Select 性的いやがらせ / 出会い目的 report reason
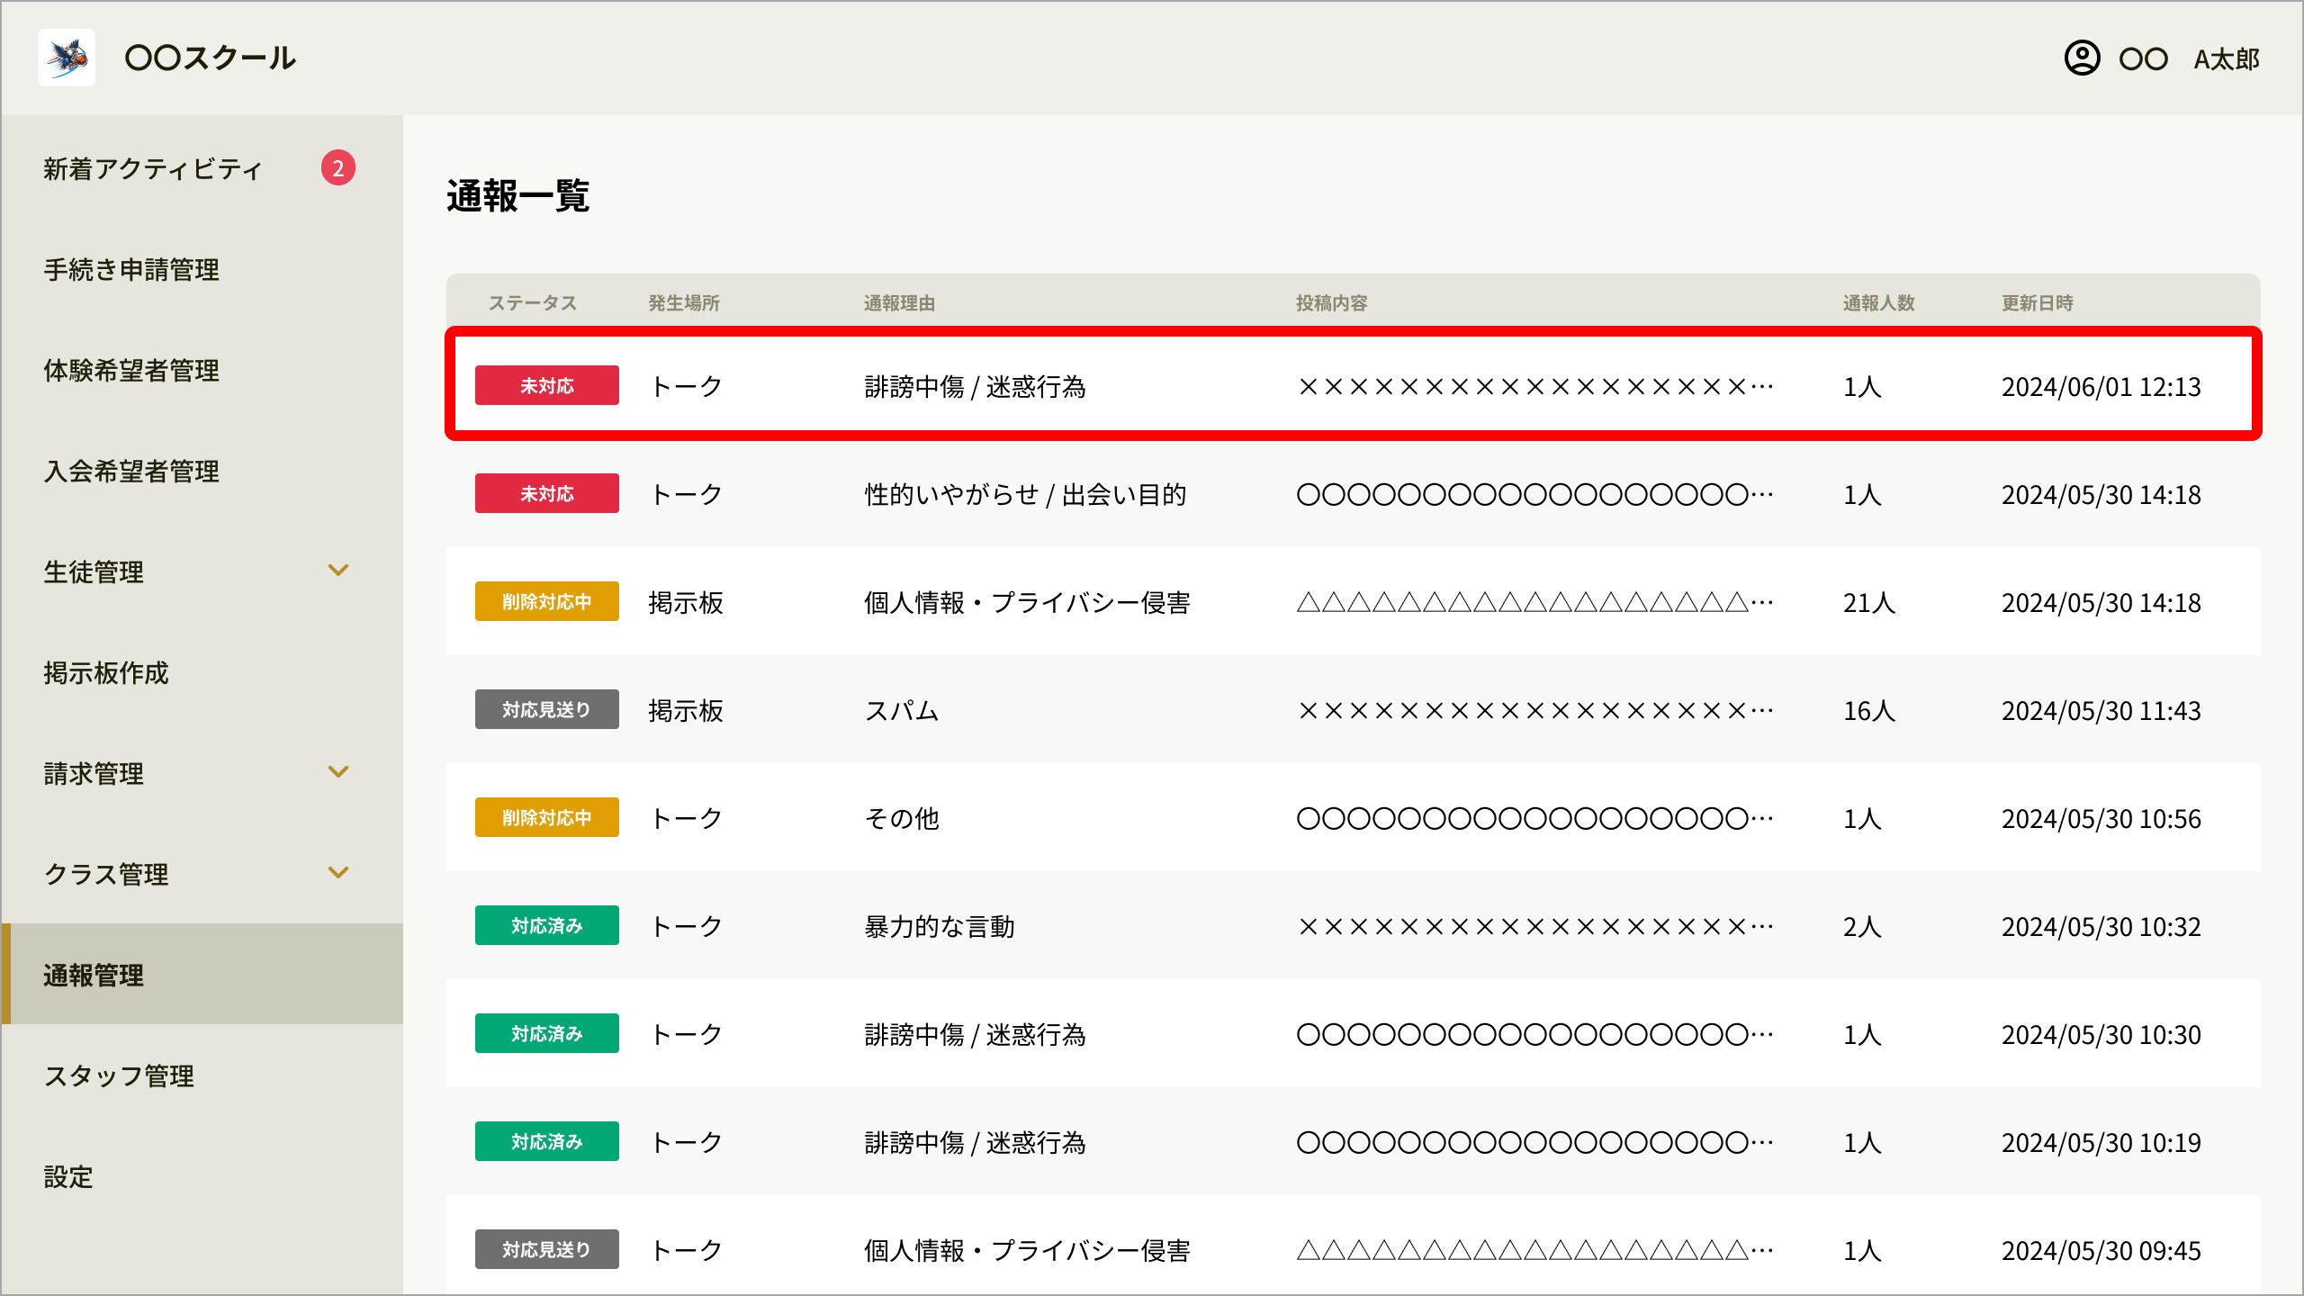The height and width of the screenshot is (1296, 2304). pos(1025,494)
